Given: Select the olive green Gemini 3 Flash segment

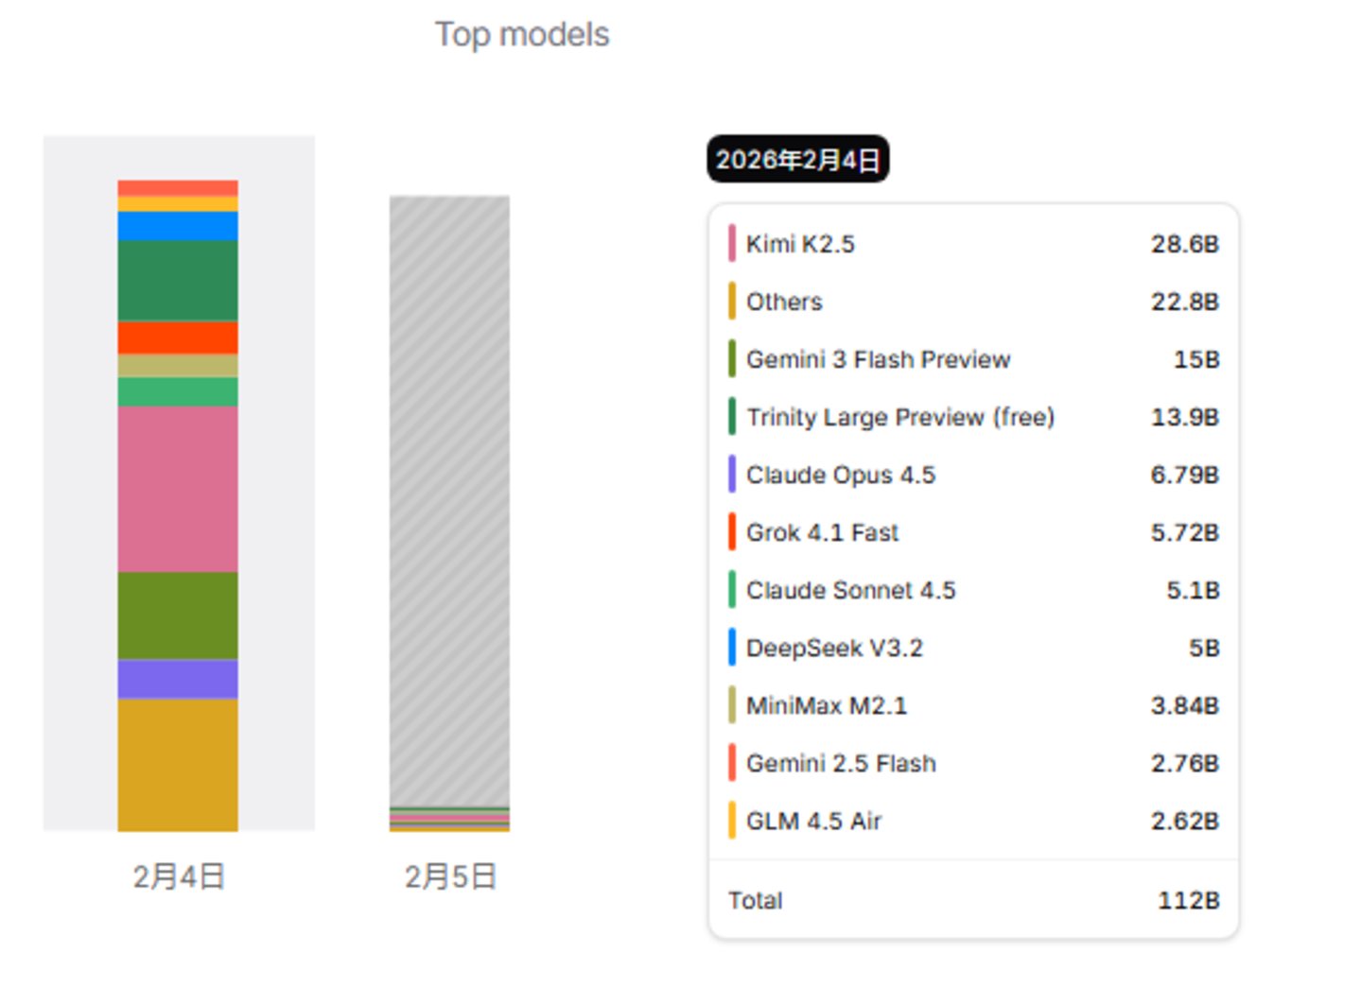Looking at the screenshot, I should pos(178,615).
